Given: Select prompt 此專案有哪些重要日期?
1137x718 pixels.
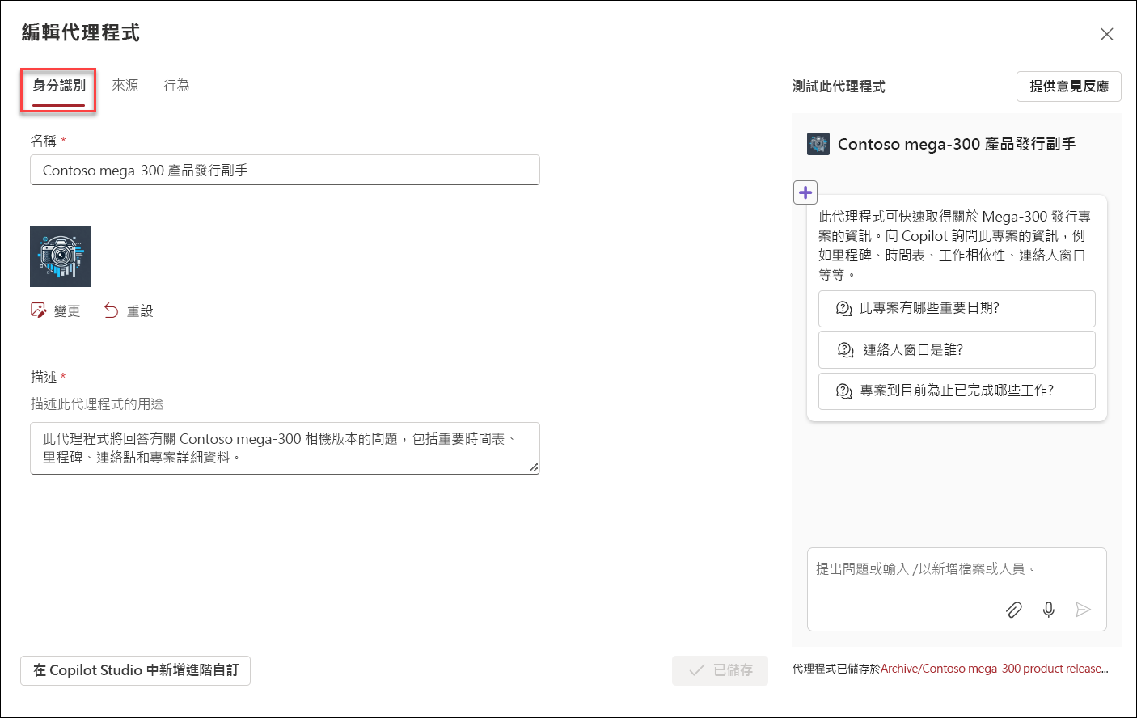Looking at the screenshot, I should click(x=957, y=309).
